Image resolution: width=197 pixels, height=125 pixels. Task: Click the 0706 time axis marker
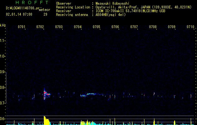pos(115,27)
